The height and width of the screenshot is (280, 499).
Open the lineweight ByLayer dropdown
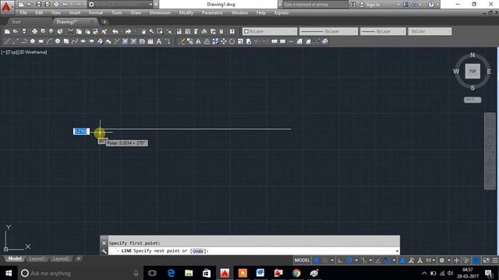(x=383, y=31)
